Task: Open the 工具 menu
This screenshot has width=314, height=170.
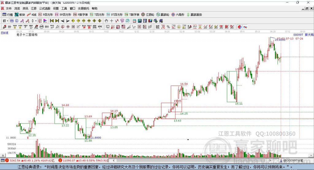Action: [64, 8]
